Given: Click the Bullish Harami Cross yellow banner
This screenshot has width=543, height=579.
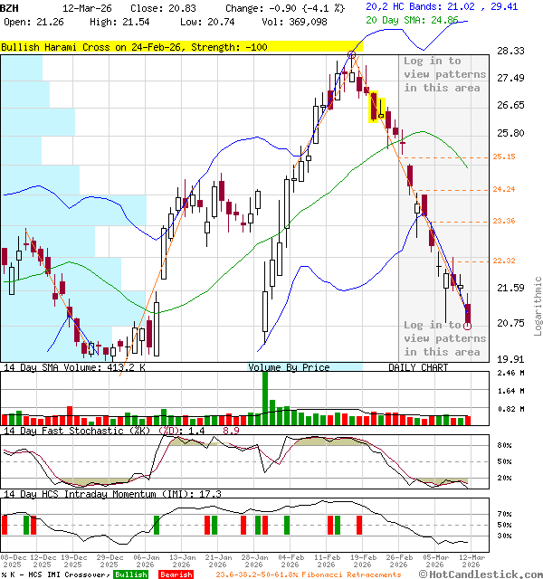Looking at the screenshot, I should 181,47.
